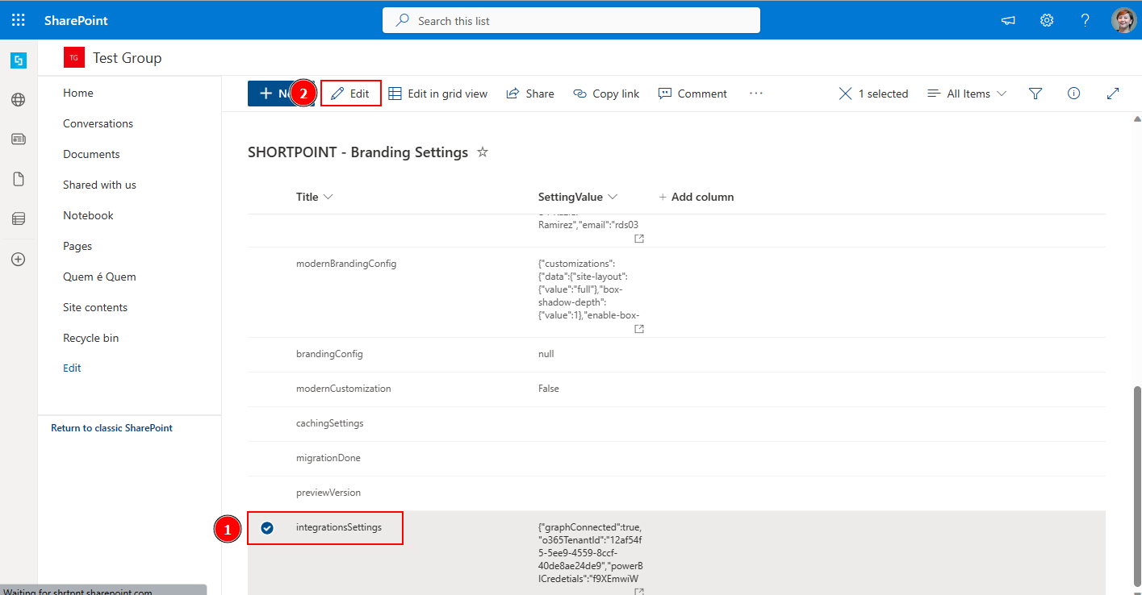Click the expand content arrows icon
Image resolution: width=1142 pixels, height=595 pixels.
[1113, 94]
